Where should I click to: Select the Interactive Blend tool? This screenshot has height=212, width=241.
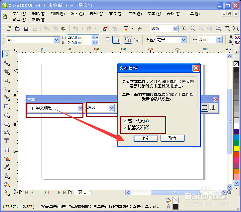[7, 158]
